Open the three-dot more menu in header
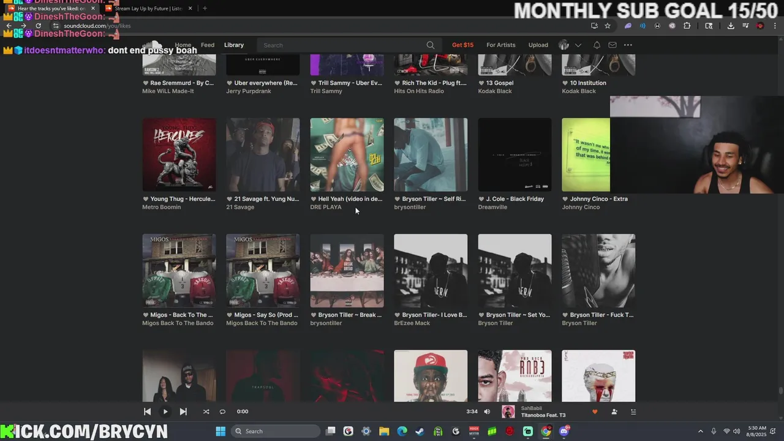Viewport: 784px width, 441px height. 628,45
